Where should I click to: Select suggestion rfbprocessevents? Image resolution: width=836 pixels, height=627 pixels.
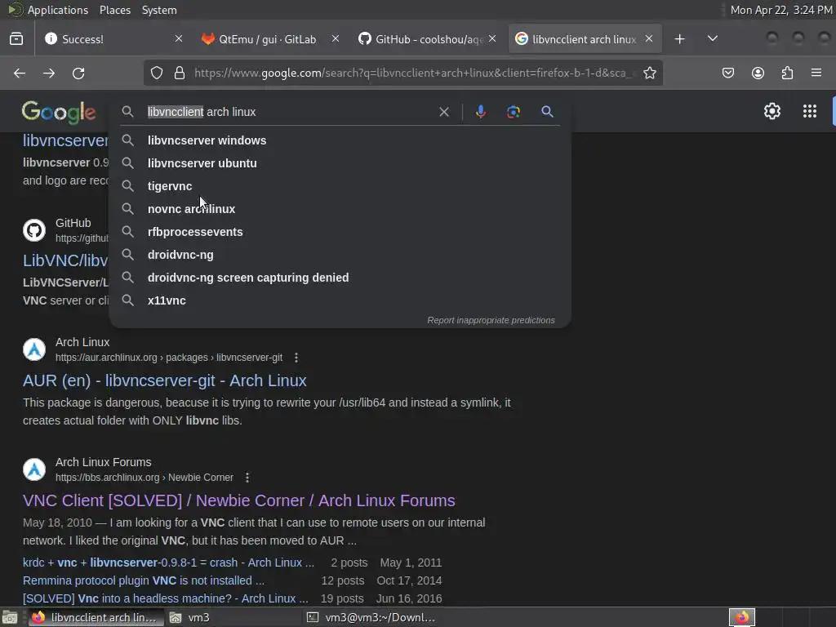pos(340,232)
